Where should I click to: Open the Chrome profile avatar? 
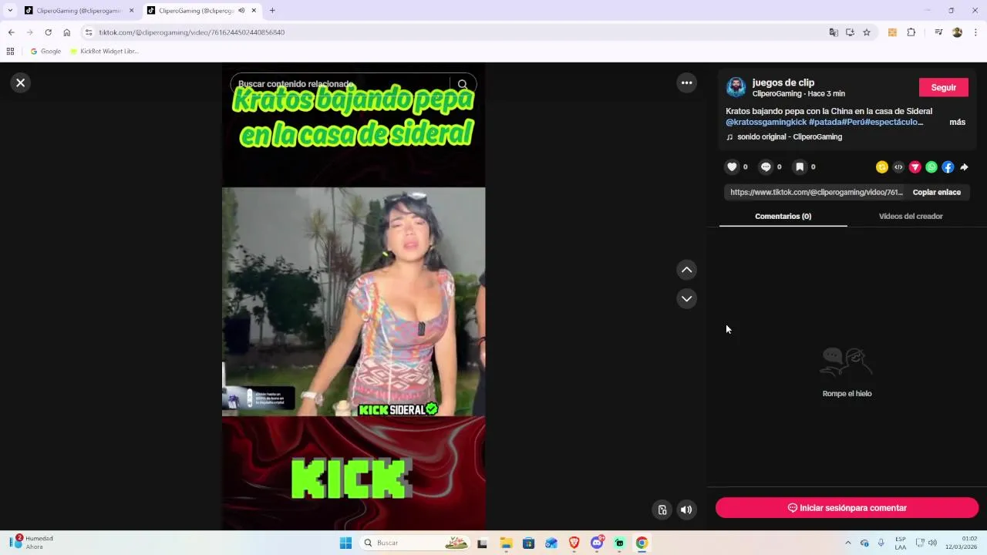tap(957, 32)
